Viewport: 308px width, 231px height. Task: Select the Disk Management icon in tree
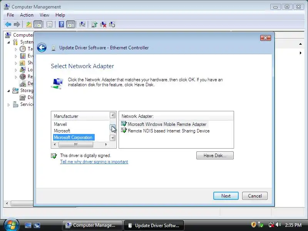coord(23,97)
